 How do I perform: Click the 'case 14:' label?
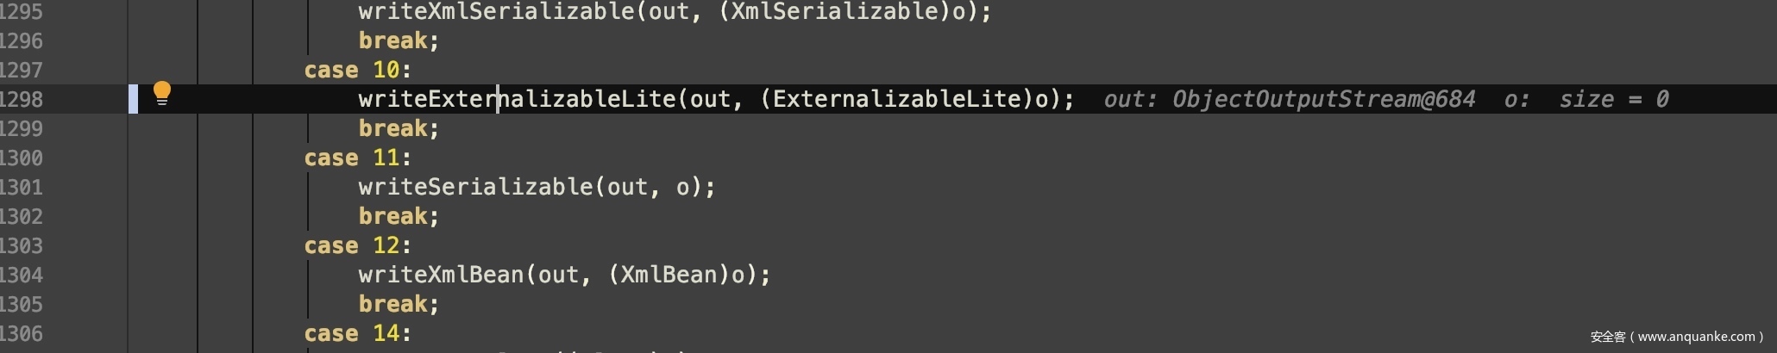coord(357,334)
